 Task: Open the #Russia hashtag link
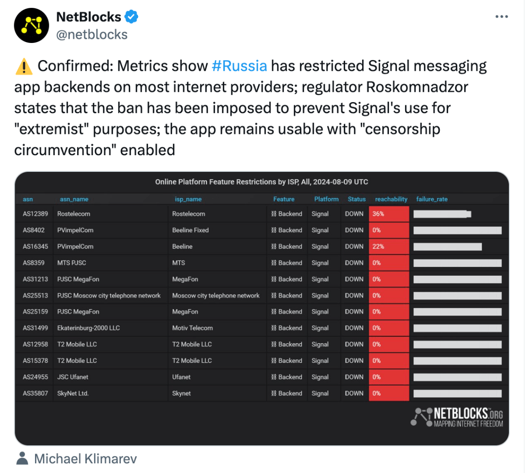coord(239,66)
